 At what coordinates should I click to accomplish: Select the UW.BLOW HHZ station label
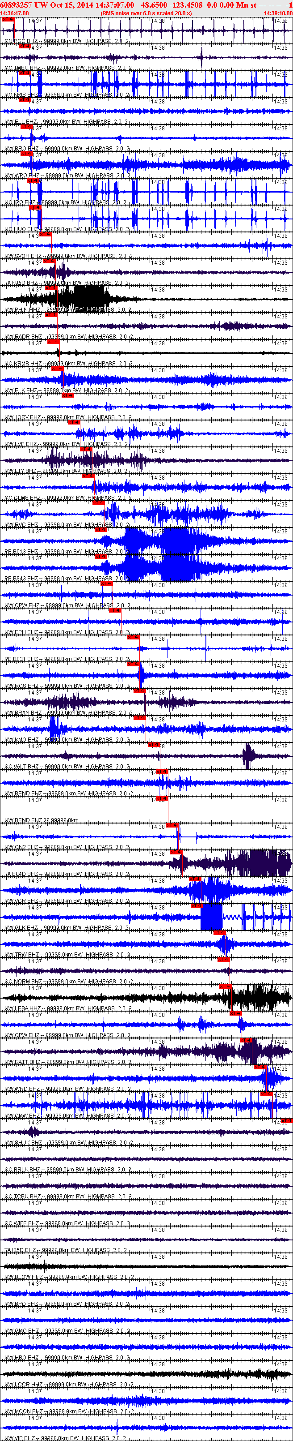(x=69, y=1277)
